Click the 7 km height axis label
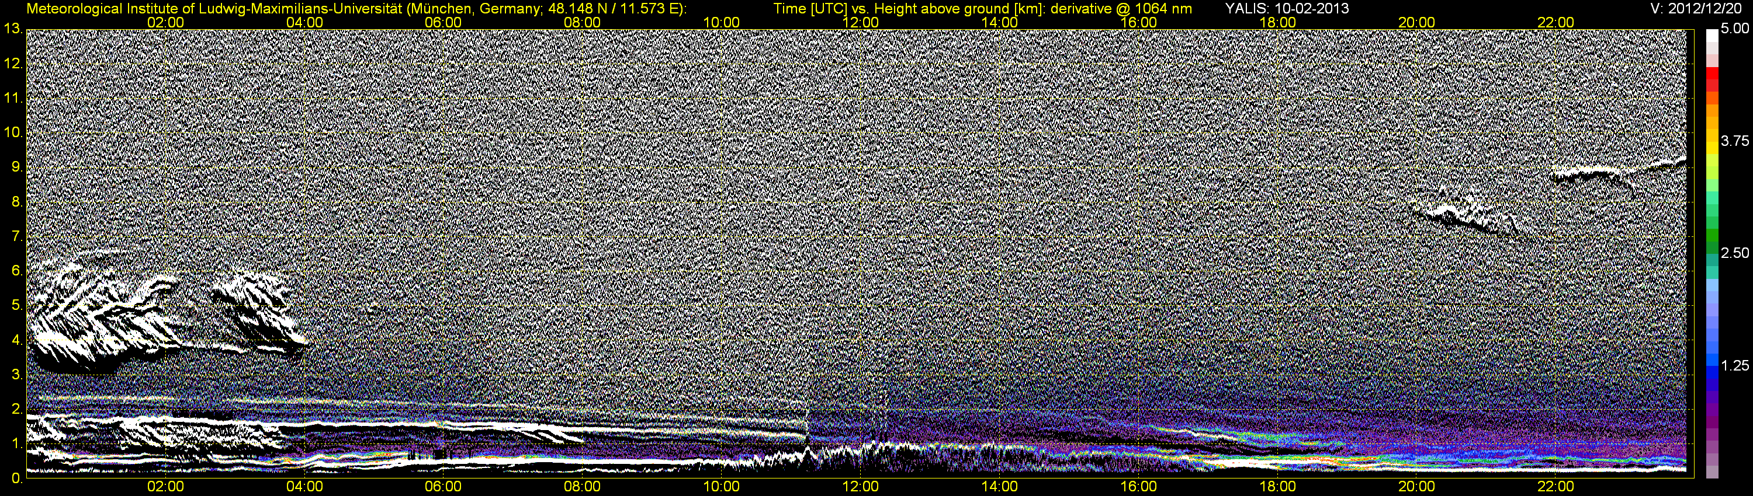The image size is (1753, 496). [16, 236]
